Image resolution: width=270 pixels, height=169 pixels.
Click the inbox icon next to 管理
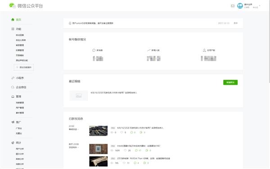coord(13,96)
